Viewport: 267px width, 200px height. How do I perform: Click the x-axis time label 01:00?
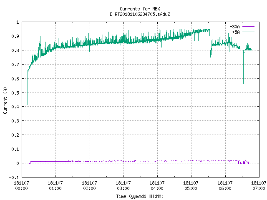click(x=55, y=188)
